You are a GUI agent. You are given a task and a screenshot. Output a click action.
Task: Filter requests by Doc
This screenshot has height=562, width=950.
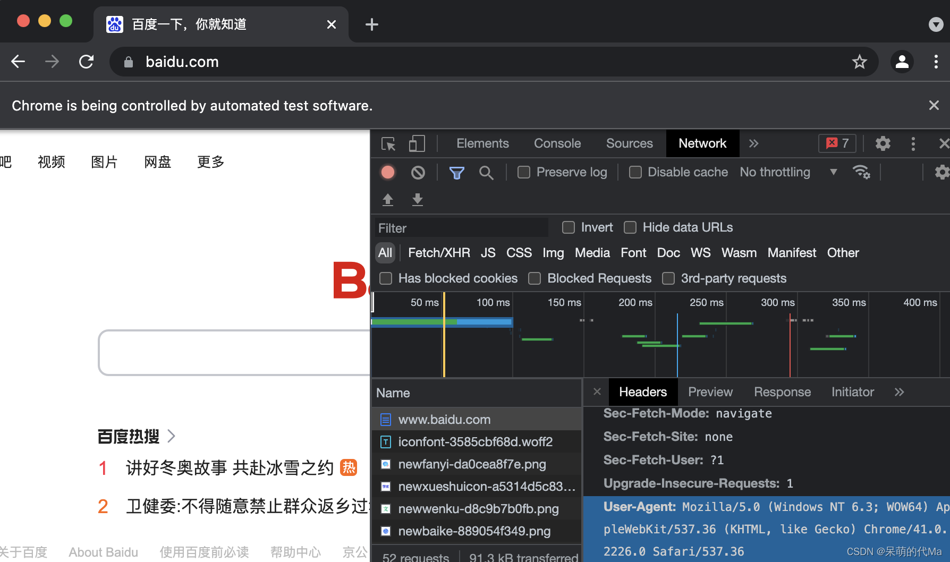(668, 253)
